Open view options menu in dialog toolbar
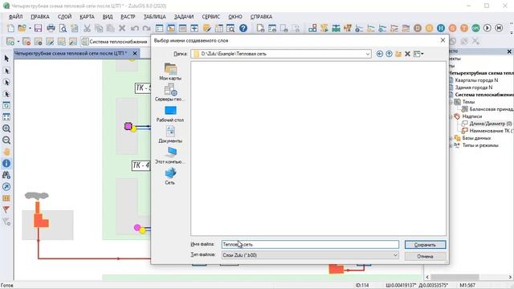Viewport: 514px width, 289px height. click(x=418, y=54)
